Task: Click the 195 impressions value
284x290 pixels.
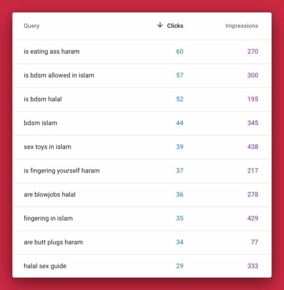Action: tap(253, 99)
